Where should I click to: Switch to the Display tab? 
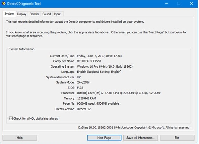(x=22, y=14)
